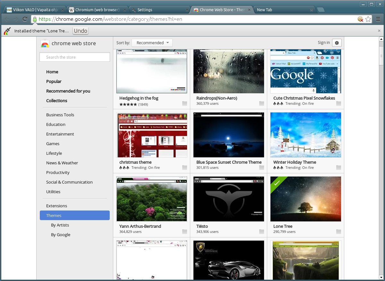
Task: Switch to the Chromium (web browser) tab
Action: point(97,10)
